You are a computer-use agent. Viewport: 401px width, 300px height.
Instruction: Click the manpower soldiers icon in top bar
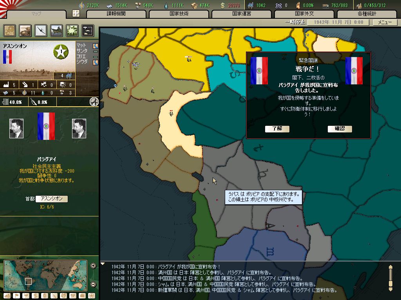[251, 5]
